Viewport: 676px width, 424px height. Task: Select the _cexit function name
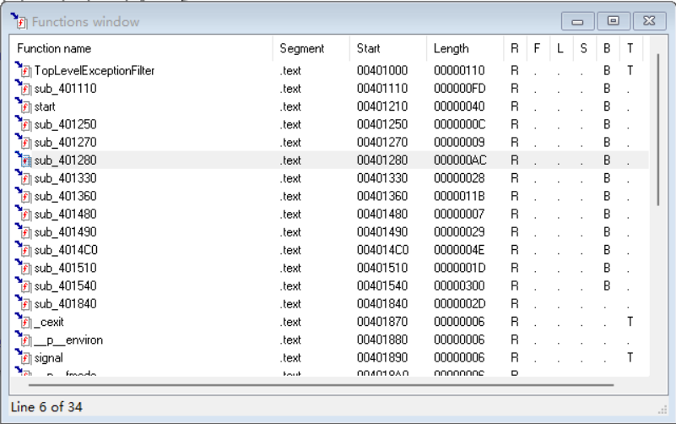click(x=49, y=322)
